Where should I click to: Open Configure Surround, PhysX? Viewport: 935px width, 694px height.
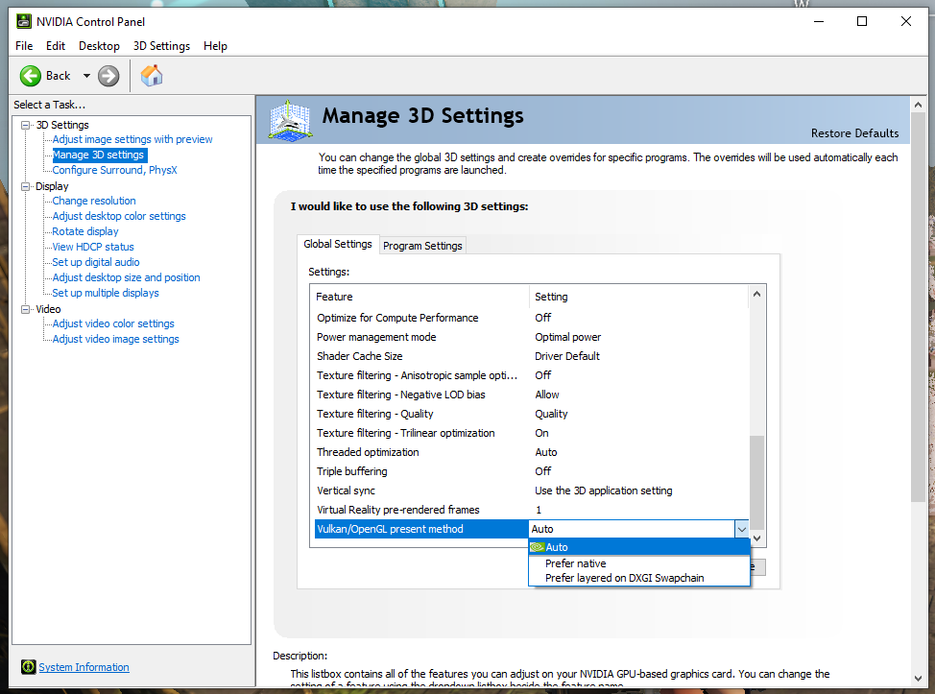point(114,170)
